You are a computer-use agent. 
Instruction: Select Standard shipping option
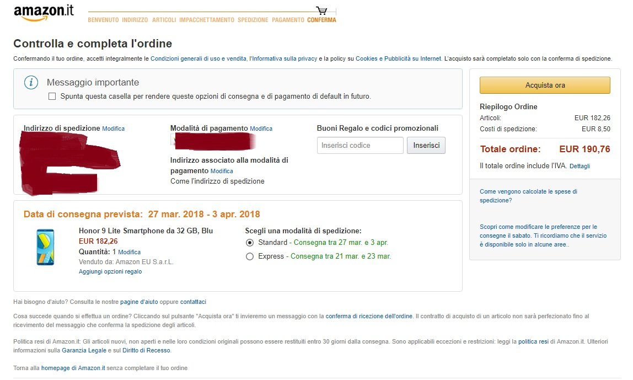click(x=249, y=243)
